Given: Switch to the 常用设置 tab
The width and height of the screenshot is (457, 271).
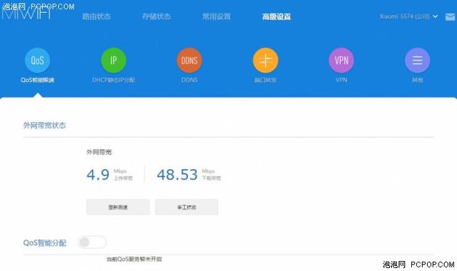Looking at the screenshot, I should [216, 16].
